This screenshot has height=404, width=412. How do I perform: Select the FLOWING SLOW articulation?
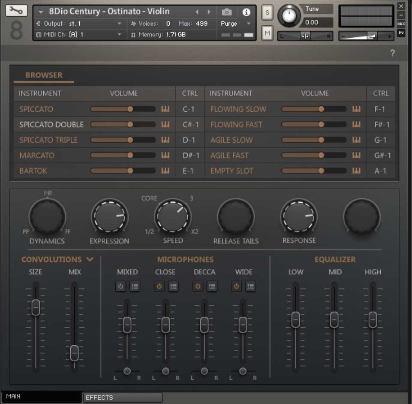pyautogui.click(x=238, y=109)
